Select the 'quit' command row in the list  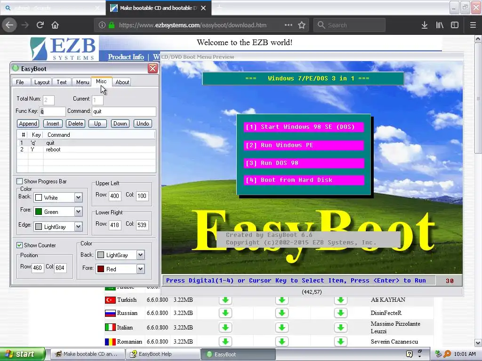pyautogui.click(x=86, y=143)
